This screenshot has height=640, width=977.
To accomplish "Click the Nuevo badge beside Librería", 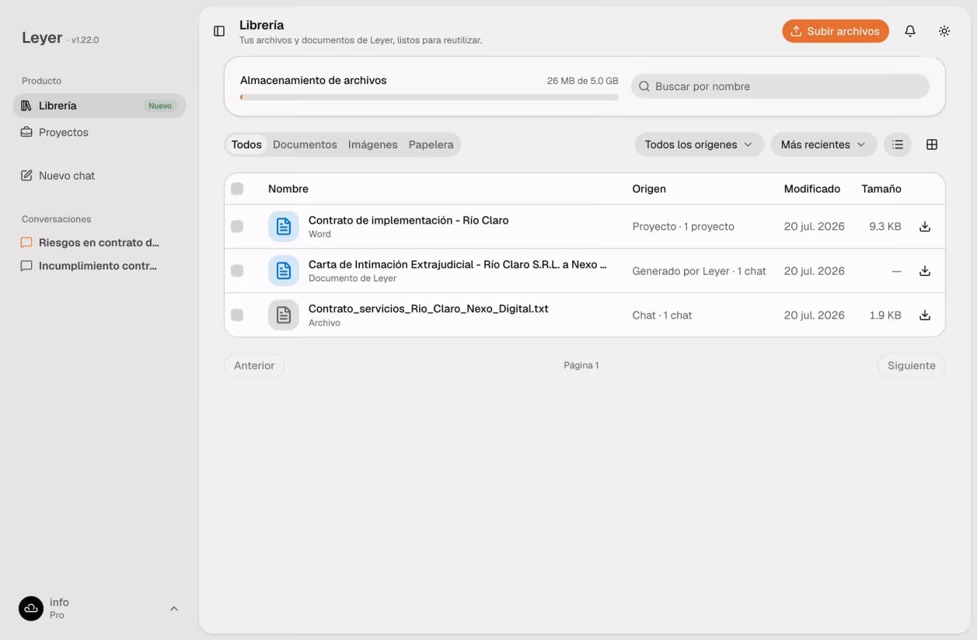I will pos(160,106).
